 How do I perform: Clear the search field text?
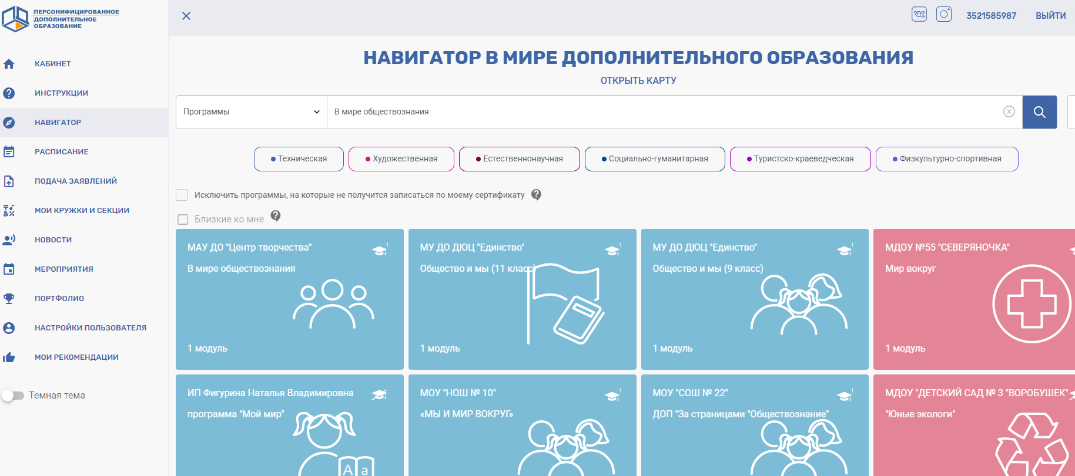point(1009,112)
